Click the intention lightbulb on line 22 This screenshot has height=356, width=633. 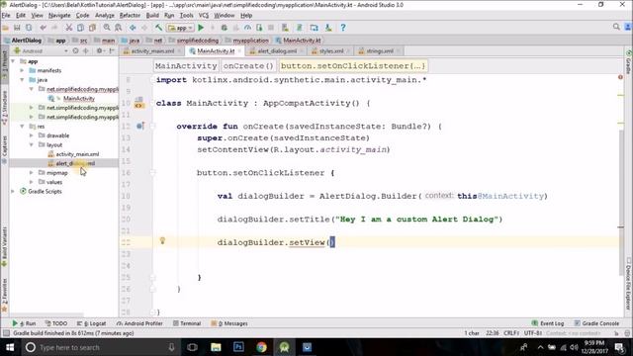tap(162, 241)
